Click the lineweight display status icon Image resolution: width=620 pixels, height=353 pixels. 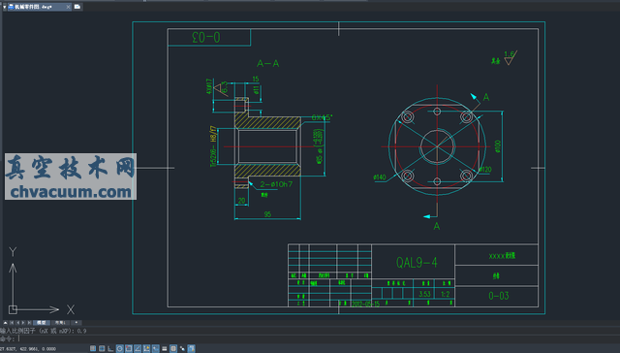click(165, 349)
